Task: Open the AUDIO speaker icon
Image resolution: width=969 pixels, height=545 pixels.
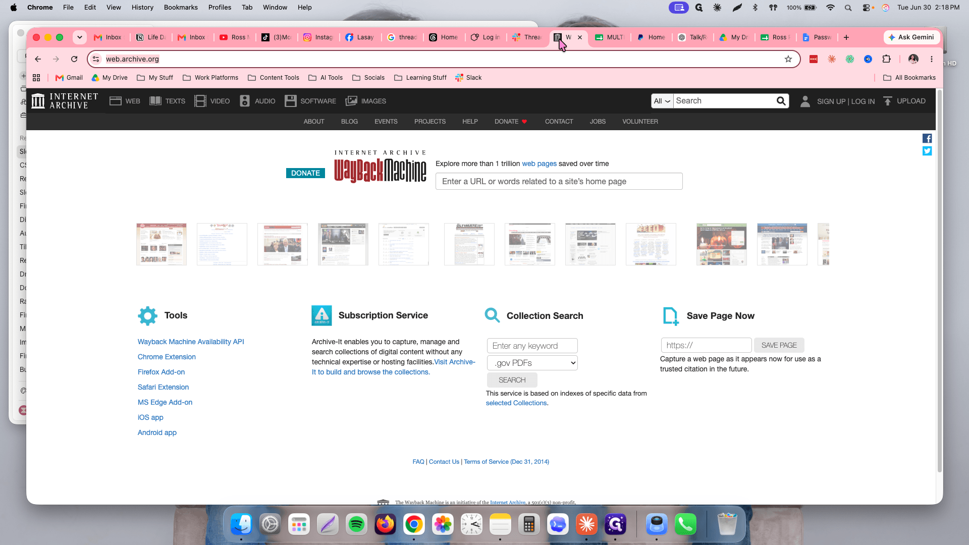Action: [x=245, y=101]
